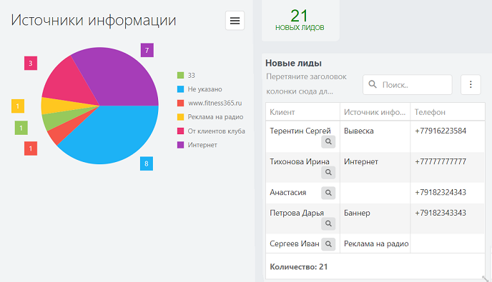The width and height of the screenshot is (492, 282).
Task: Click magnifier icon next to Петрова Дарья
Action: pyautogui.click(x=328, y=223)
